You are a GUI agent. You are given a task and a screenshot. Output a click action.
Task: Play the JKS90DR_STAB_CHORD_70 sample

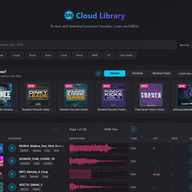click(x=12, y=161)
